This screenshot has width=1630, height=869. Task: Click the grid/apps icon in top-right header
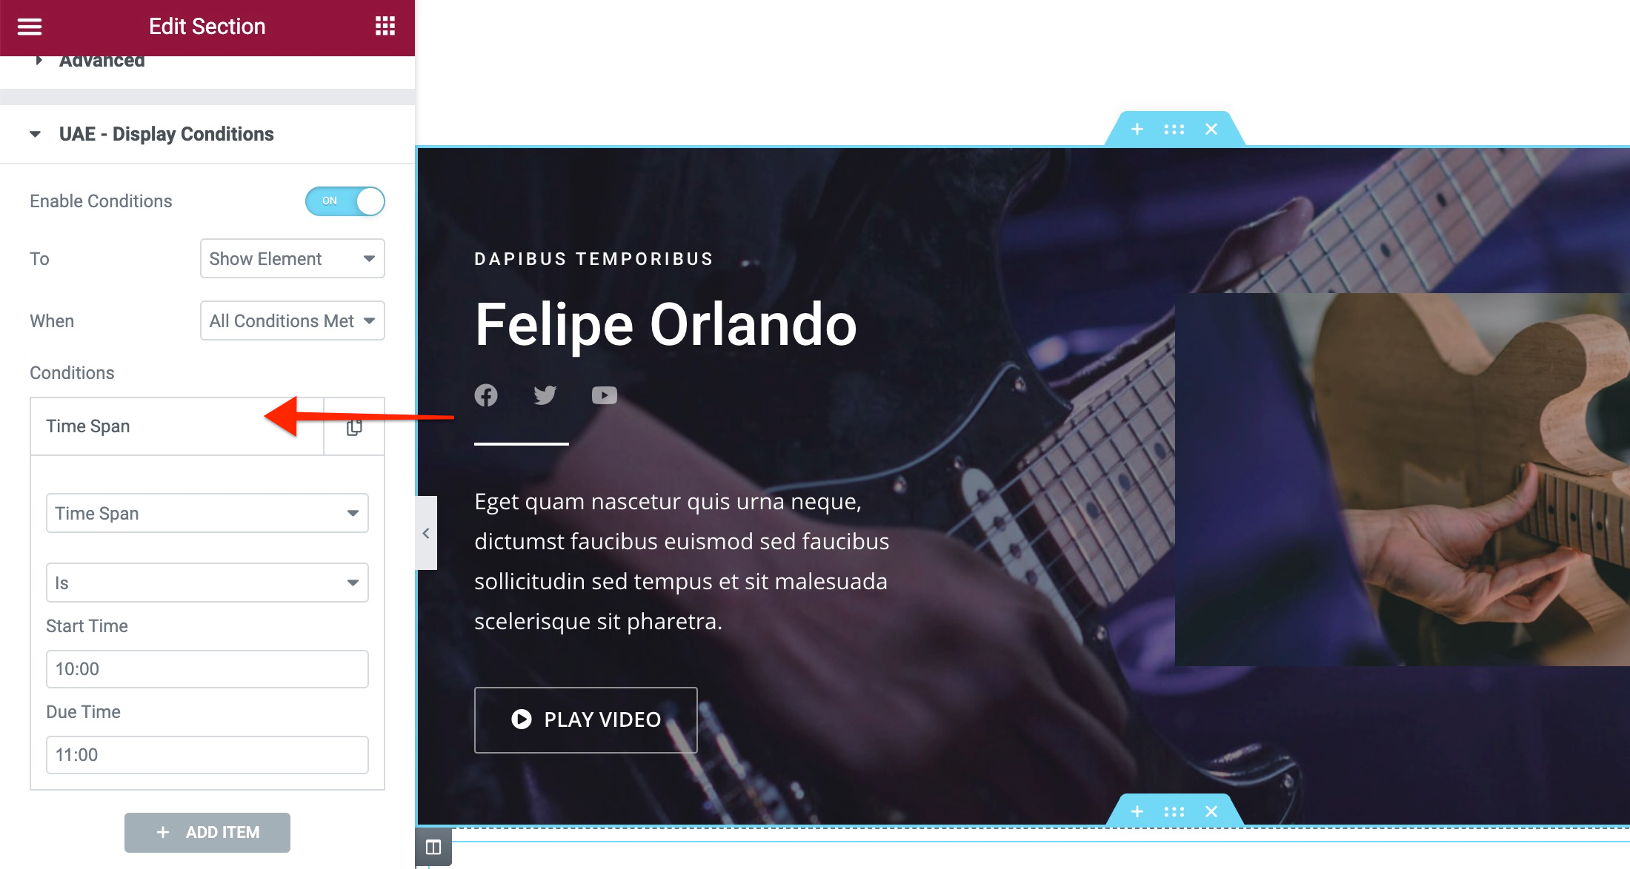385,26
